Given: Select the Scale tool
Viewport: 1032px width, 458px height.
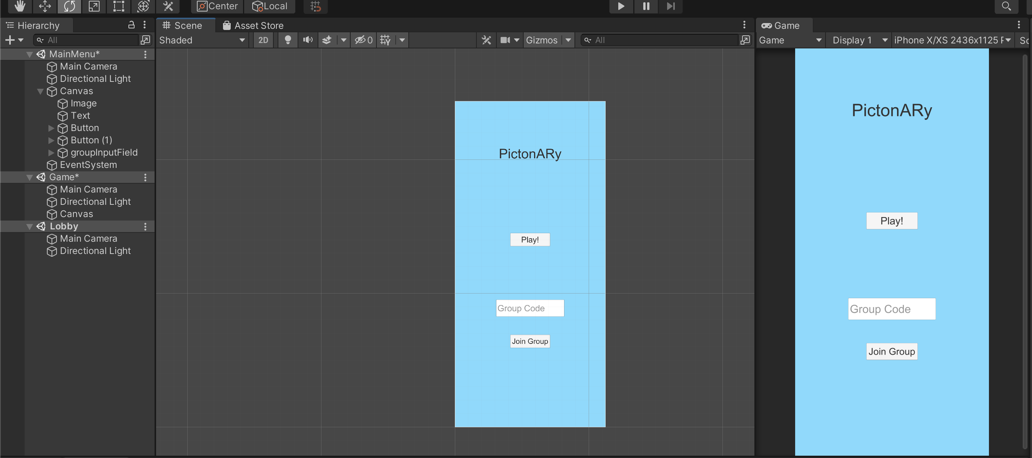Looking at the screenshot, I should click(x=94, y=6).
